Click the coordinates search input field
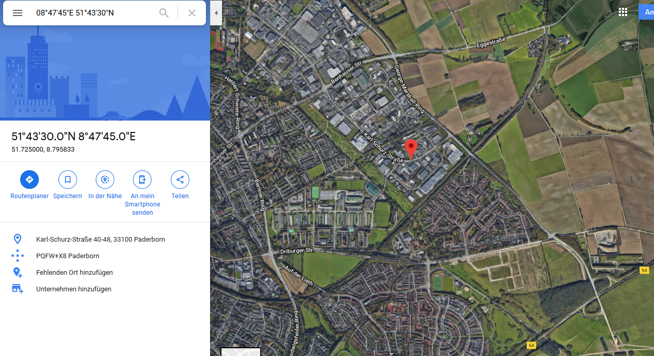The image size is (654, 356). (x=93, y=13)
